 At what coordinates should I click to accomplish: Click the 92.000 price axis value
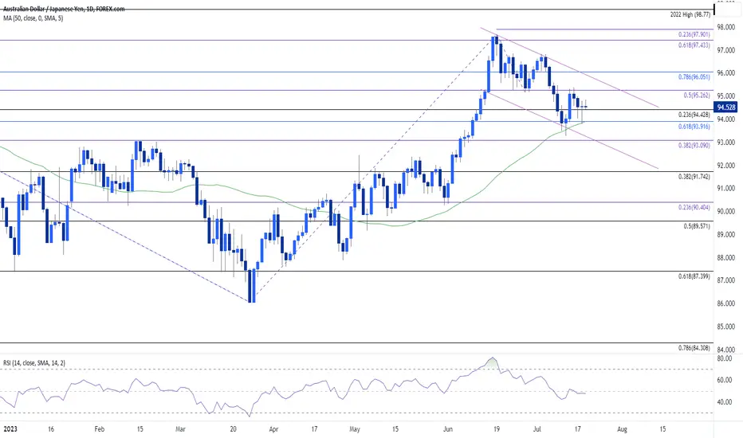(x=726, y=166)
